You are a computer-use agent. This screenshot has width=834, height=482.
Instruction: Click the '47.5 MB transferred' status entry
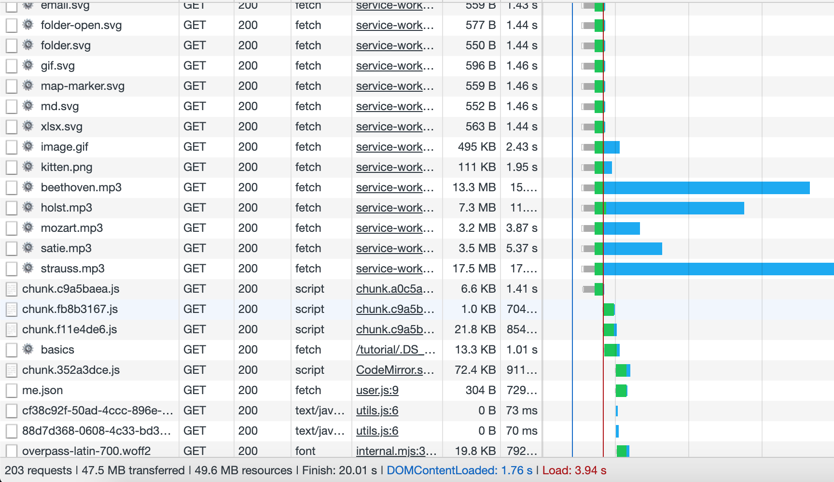(x=133, y=470)
